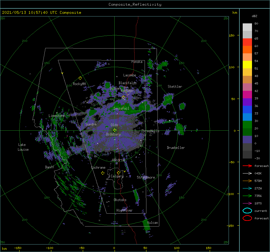Pick the dark gray swatch between -10 and -30
The height and width of the screenshot is (252, 270).
point(247,155)
